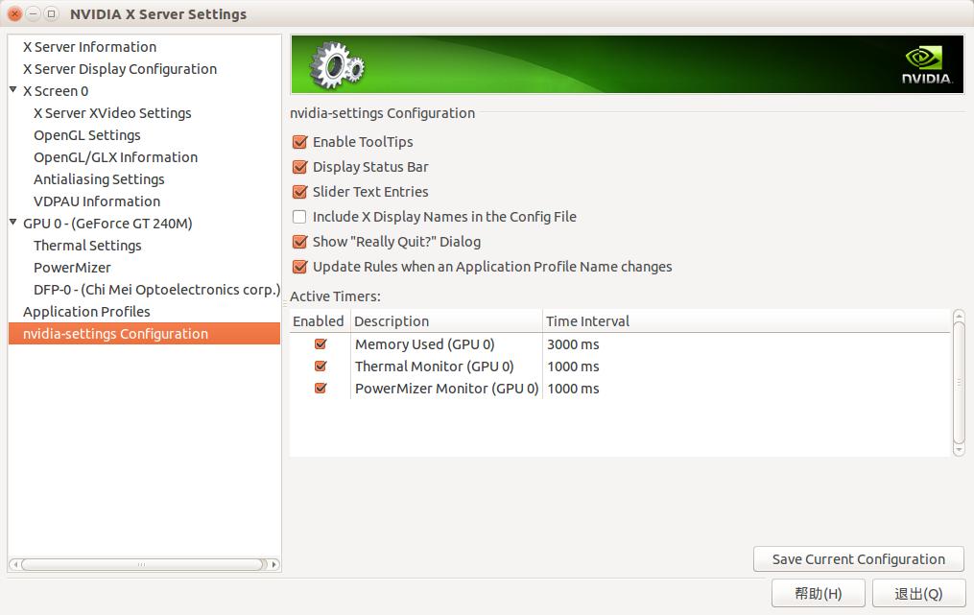The width and height of the screenshot is (974, 615).
Task: Open Thermal Settings page
Action: tap(87, 246)
